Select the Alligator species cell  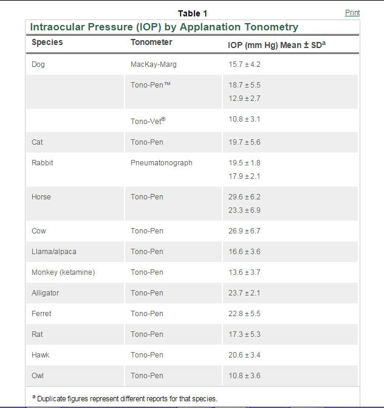(46, 293)
